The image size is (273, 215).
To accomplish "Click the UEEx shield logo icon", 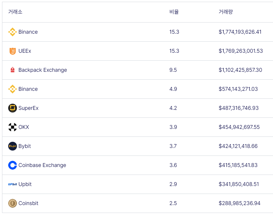I will (x=13, y=51).
